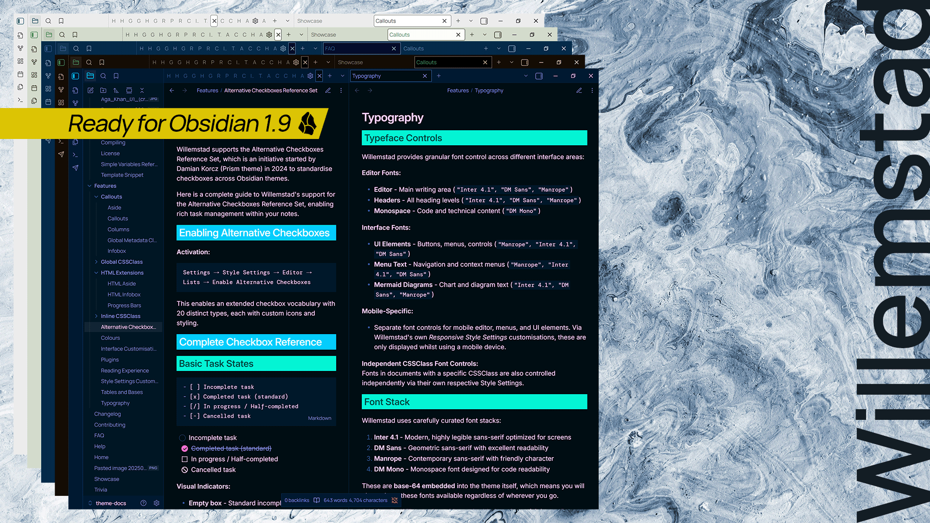930x523 pixels.
Task: Uncheck the Completed task (standard) checkbox
Action: pyautogui.click(x=185, y=448)
